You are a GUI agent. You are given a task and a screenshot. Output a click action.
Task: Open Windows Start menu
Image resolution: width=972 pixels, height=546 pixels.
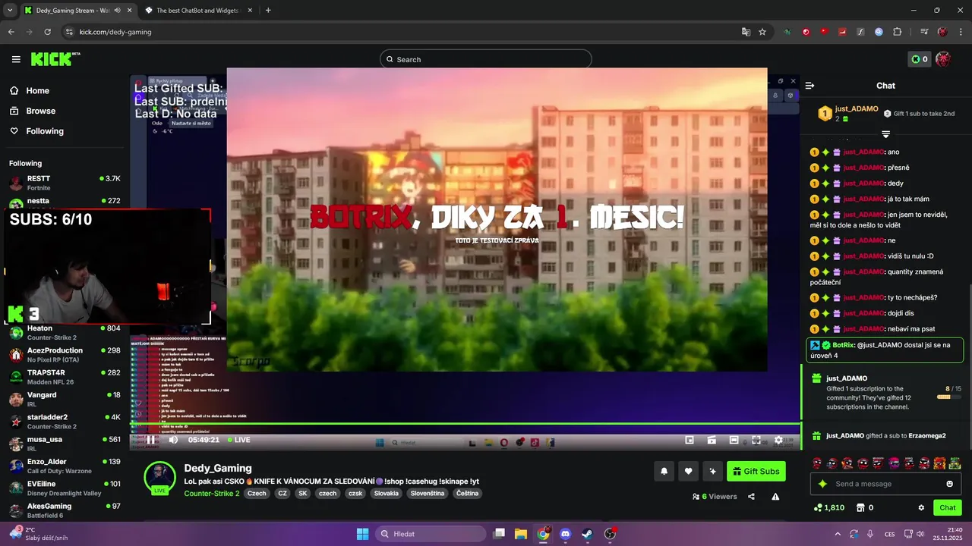[x=362, y=534]
